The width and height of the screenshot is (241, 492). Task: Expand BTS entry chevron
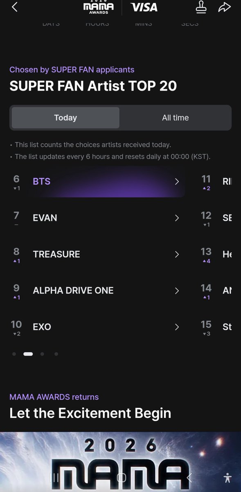click(x=177, y=181)
